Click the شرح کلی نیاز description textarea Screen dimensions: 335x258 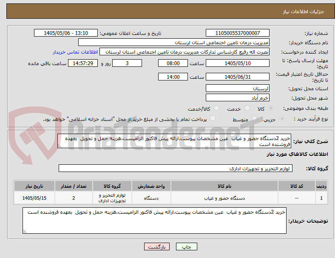coord(174,141)
